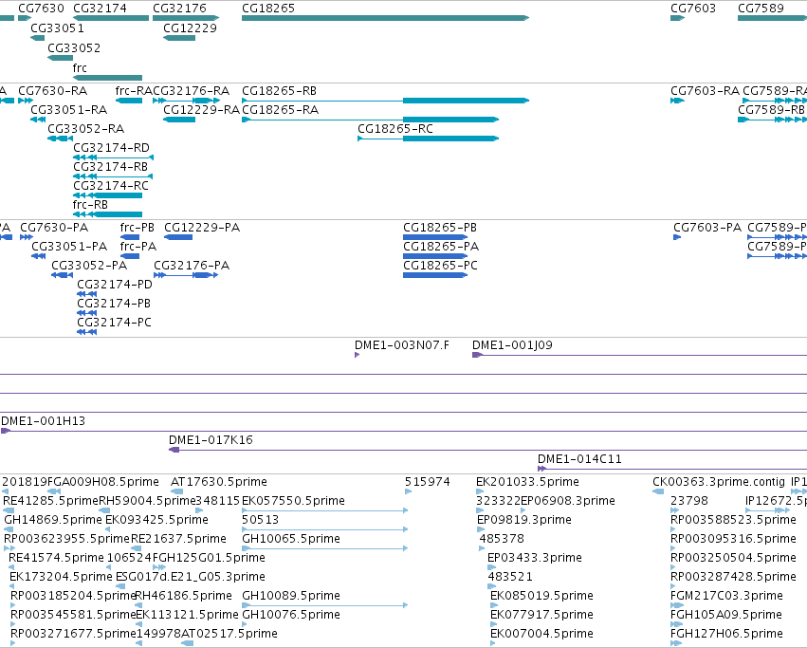Select the CG7603 gene label
The width and height of the screenshot is (807, 648).
pos(693,9)
